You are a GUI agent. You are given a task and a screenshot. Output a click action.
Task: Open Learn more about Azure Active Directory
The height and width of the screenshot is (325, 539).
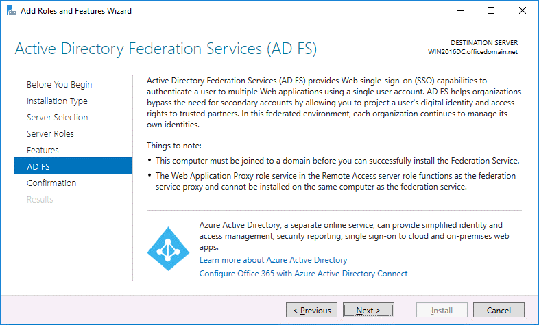(x=273, y=260)
